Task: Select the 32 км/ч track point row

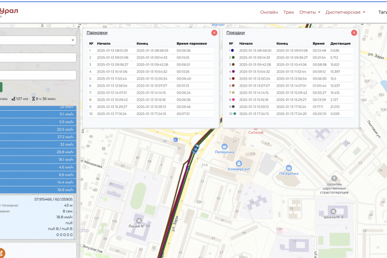Action: tap(38, 145)
